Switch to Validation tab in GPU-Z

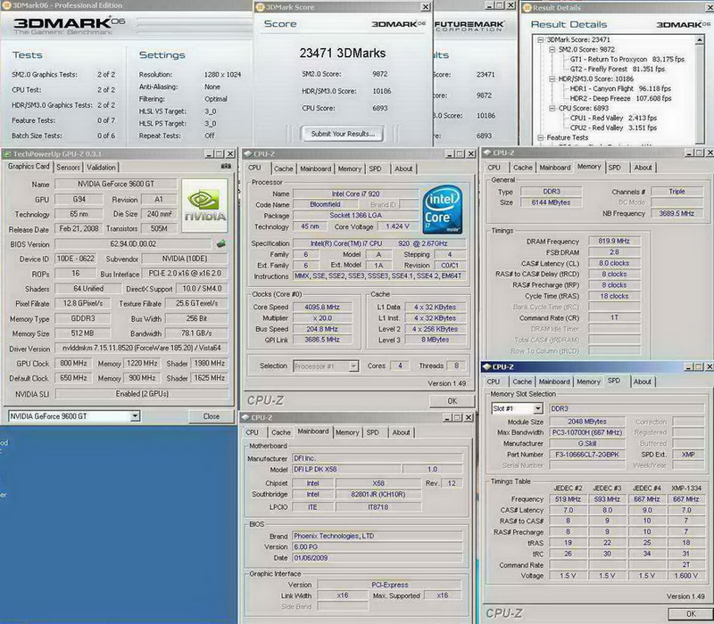pos(101,168)
